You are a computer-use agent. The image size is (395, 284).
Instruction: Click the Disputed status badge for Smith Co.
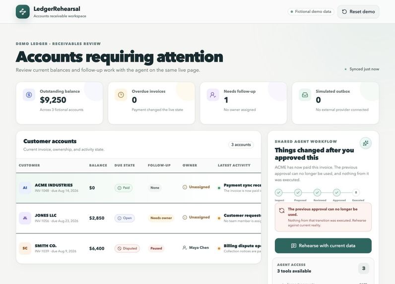click(127, 248)
